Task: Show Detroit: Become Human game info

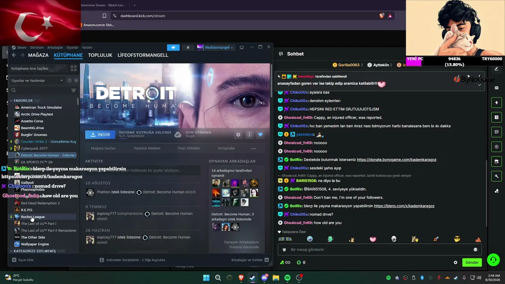Action: [249, 135]
